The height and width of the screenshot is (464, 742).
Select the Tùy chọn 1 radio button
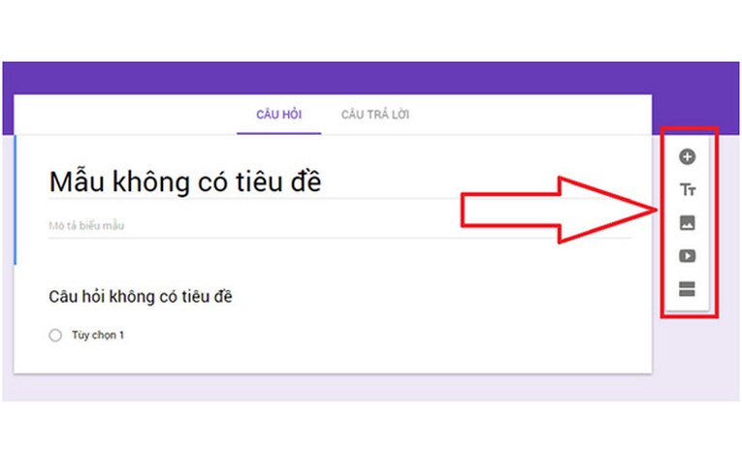(x=55, y=335)
